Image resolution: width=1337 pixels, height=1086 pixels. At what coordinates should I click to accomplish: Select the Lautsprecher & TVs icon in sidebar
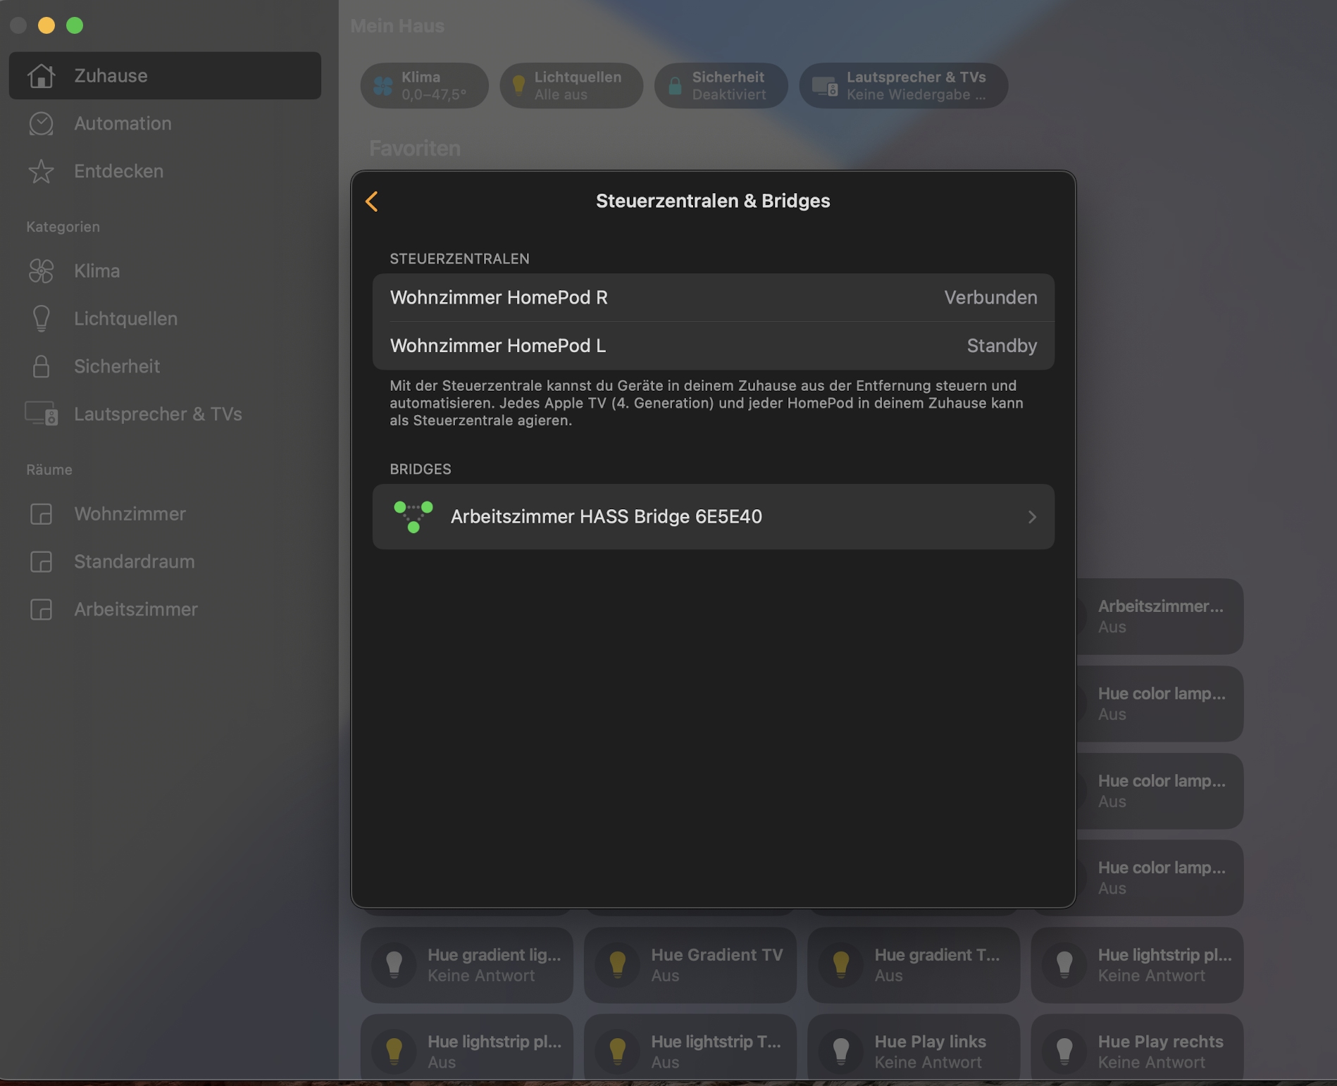point(41,414)
